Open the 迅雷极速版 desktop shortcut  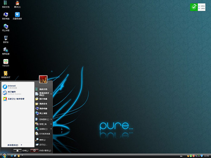click(x=17, y=15)
